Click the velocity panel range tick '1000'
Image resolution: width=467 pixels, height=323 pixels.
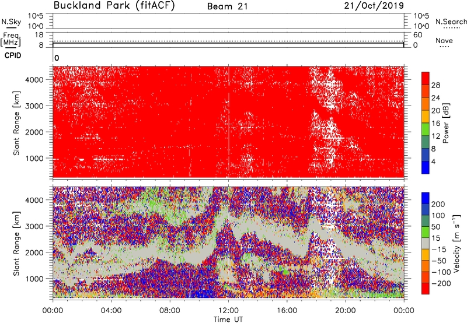(34, 279)
